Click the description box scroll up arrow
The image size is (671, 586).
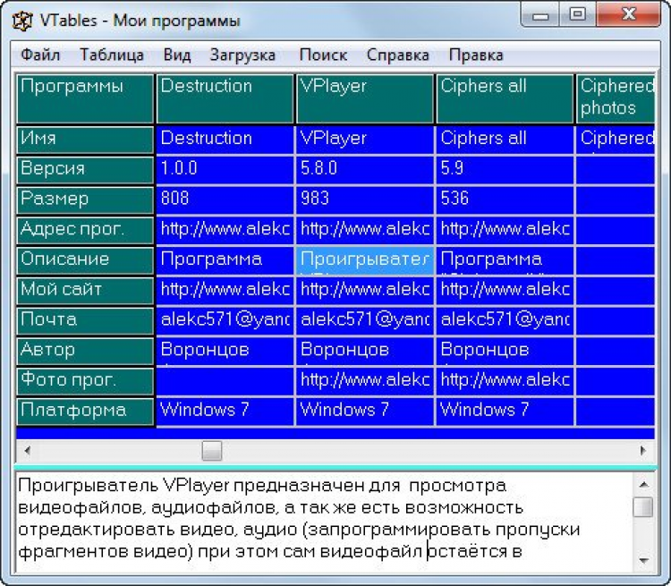coord(643,485)
